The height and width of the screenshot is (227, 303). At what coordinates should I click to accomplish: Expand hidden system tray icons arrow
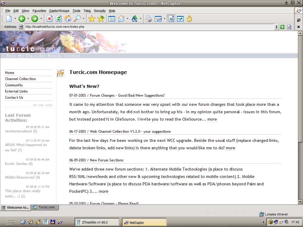[x=263, y=222]
